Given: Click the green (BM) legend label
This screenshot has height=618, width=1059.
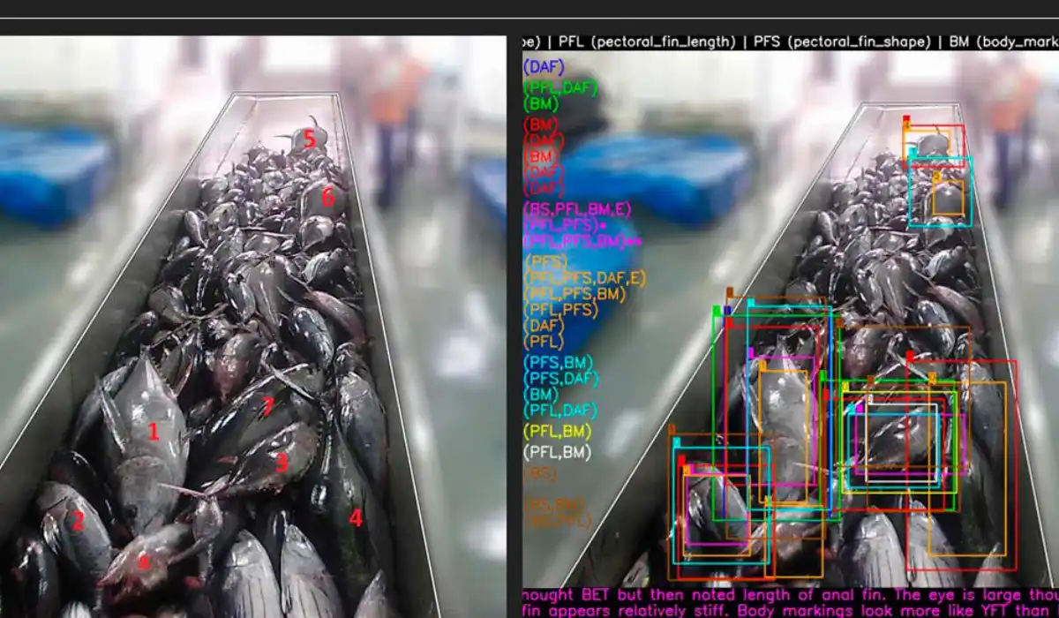Looking at the screenshot, I should [x=540, y=103].
